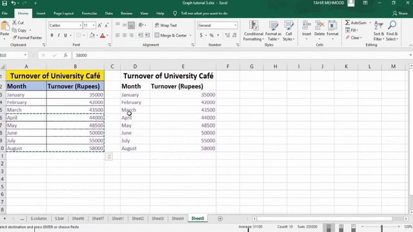The height and width of the screenshot is (232, 413).
Task: Open the Format cells menu
Action: coord(332,30)
